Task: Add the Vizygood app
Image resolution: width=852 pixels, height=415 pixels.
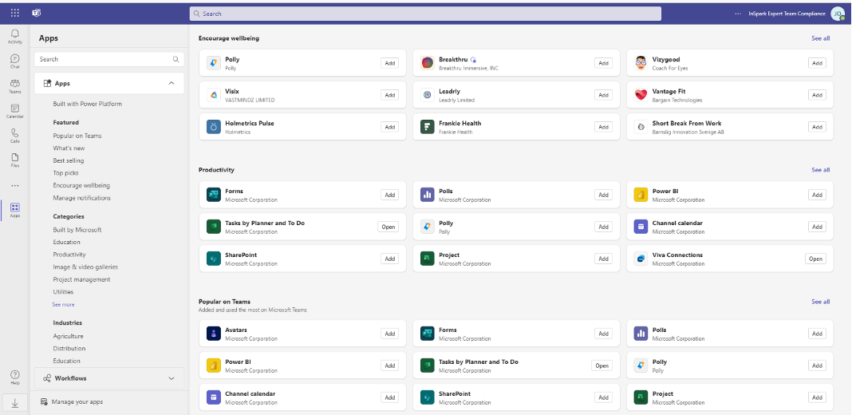Action: (x=817, y=63)
